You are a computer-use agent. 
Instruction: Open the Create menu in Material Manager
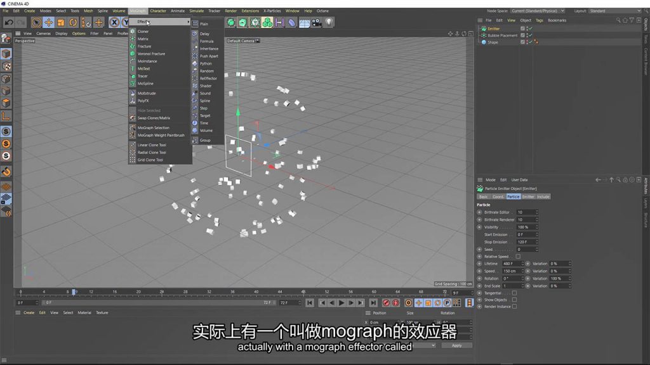29,313
